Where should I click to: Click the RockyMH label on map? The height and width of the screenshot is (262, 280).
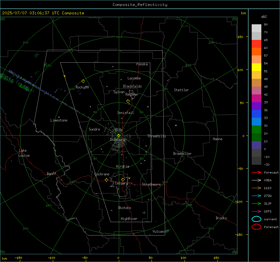pos(82,87)
